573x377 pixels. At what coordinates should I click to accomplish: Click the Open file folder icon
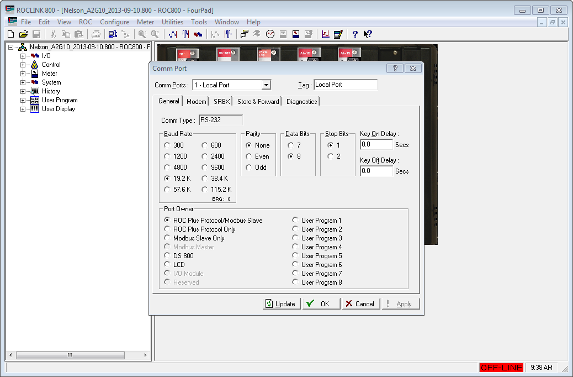[x=23, y=34]
